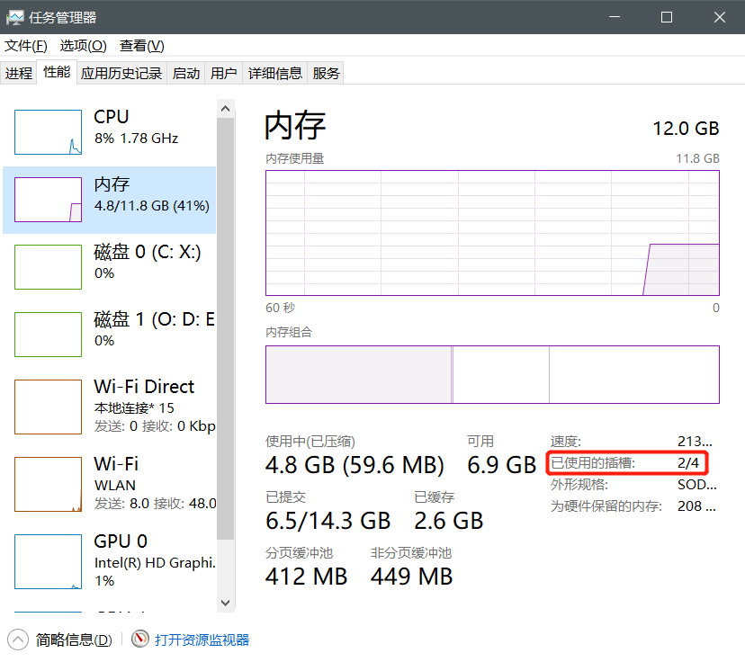Open the 启动 tab
The image size is (745, 662).
click(x=185, y=73)
